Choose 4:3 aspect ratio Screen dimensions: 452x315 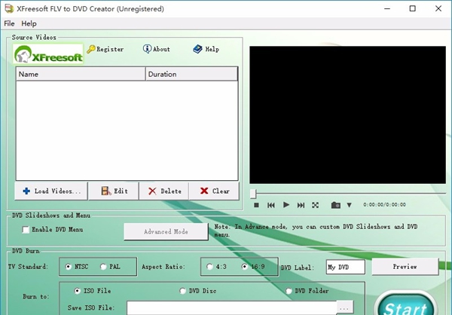pyautogui.click(x=209, y=267)
